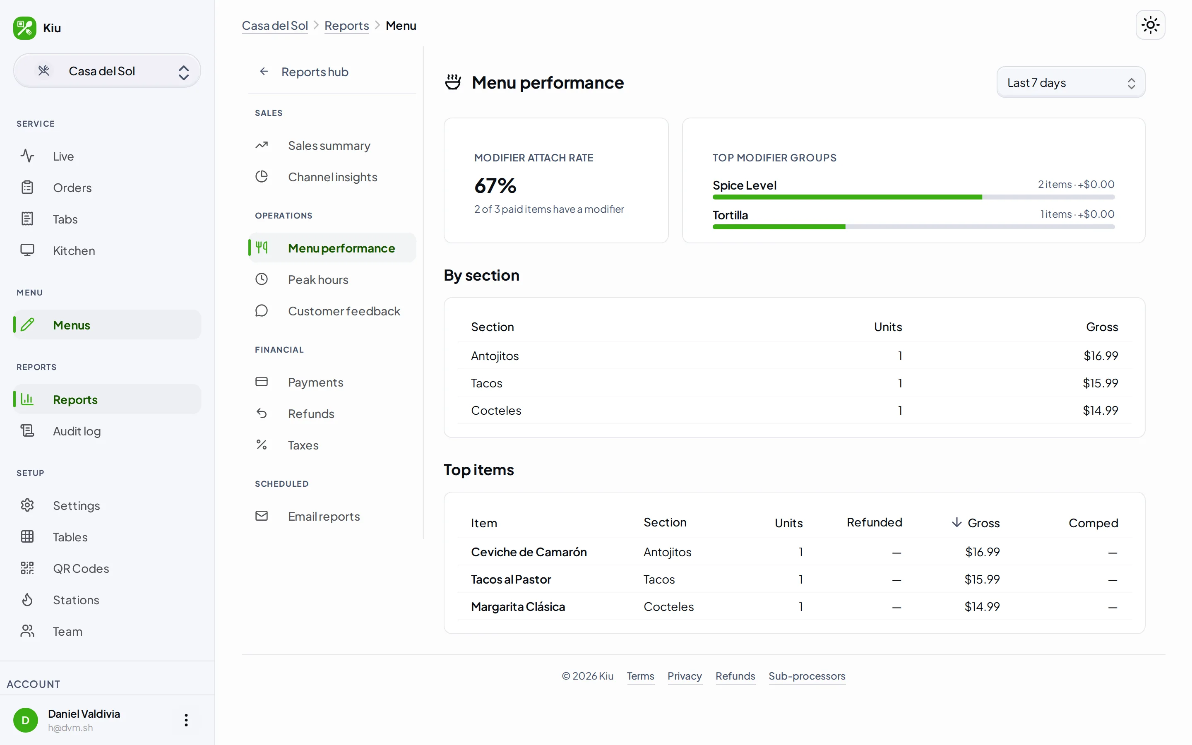Sort Top items by Gross column
This screenshot has height=745, width=1192.
(x=975, y=523)
